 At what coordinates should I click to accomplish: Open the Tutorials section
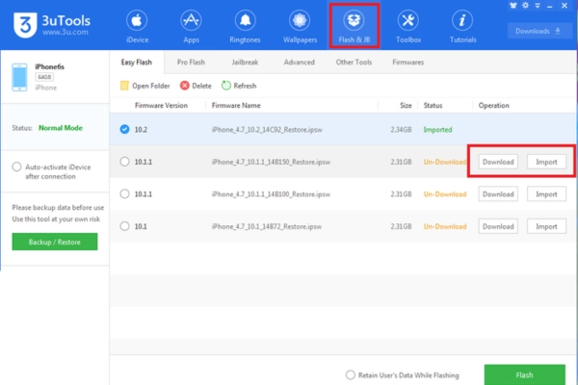pyautogui.click(x=462, y=28)
